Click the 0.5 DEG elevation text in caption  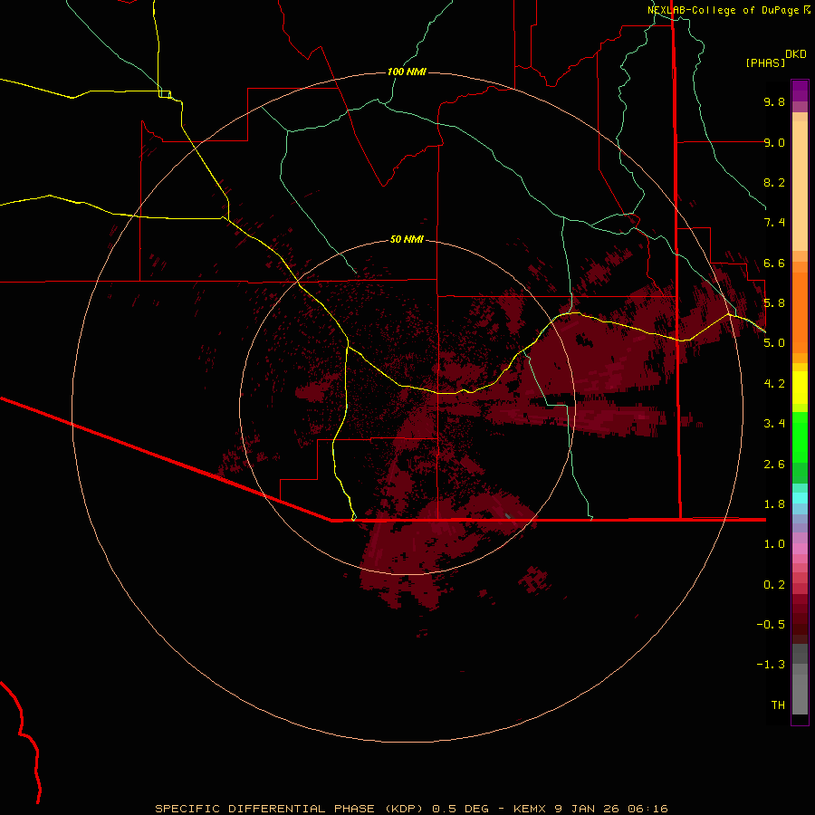pyautogui.click(x=461, y=809)
